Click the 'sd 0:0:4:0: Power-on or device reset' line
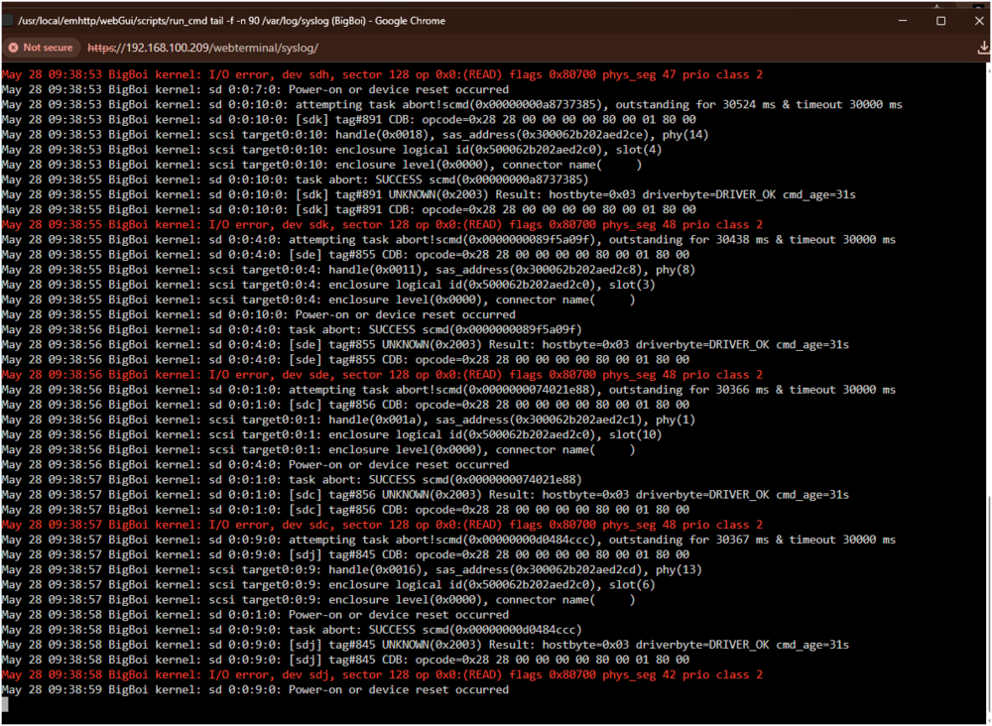Viewport: 992px width, 726px height. tap(255, 465)
